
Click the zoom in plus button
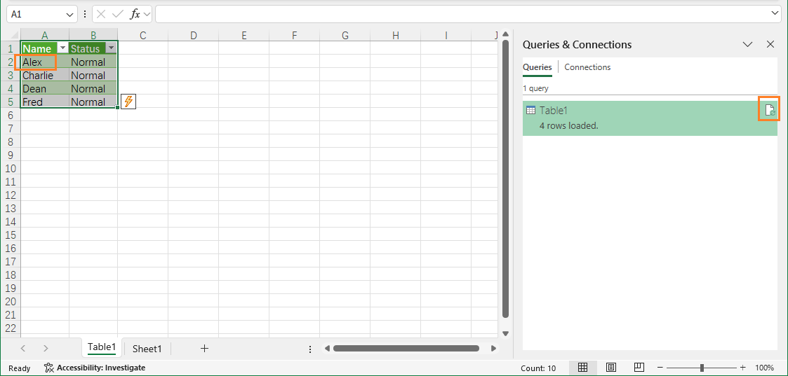(742, 368)
